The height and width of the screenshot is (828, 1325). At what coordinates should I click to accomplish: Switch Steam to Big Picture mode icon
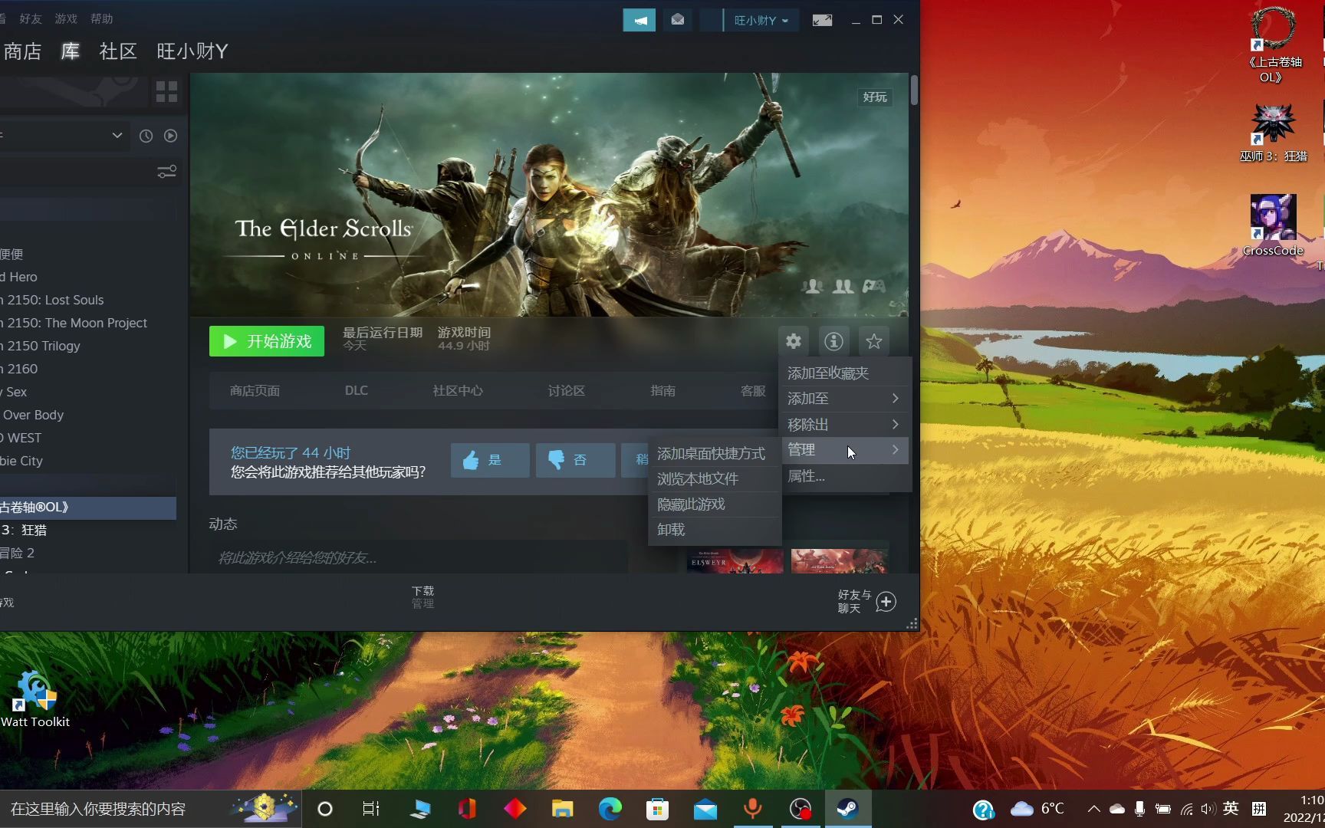click(822, 20)
